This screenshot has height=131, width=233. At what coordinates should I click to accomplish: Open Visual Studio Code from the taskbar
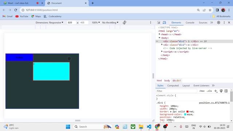tap(149, 127)
